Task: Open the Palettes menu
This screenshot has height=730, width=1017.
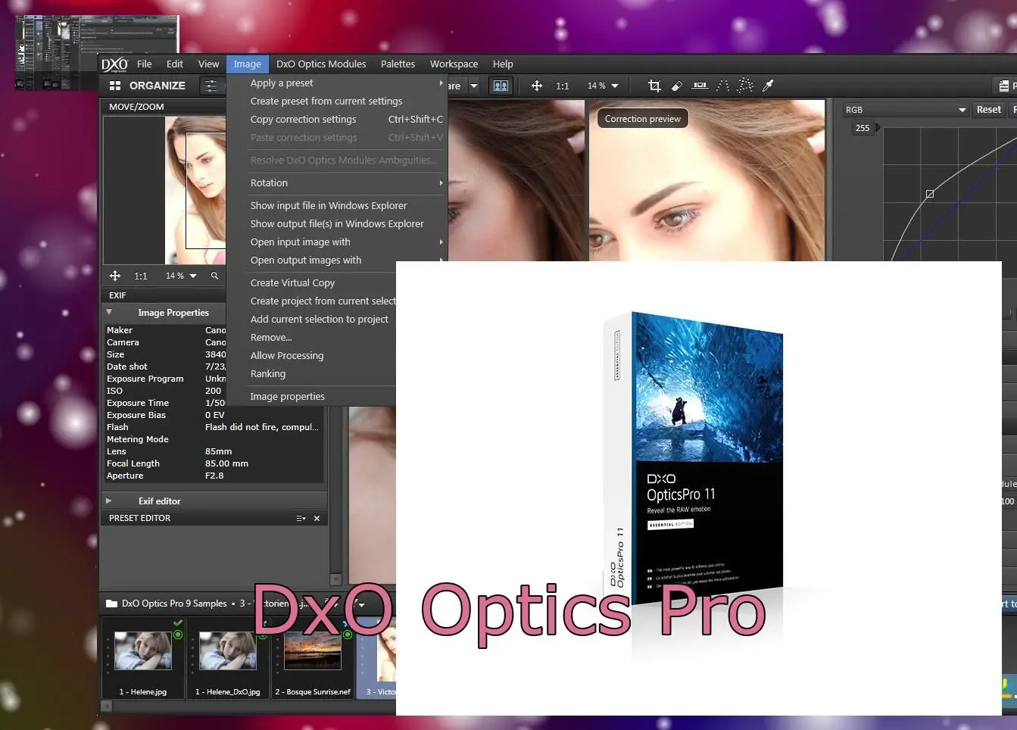Action: (x=398, y=64)
